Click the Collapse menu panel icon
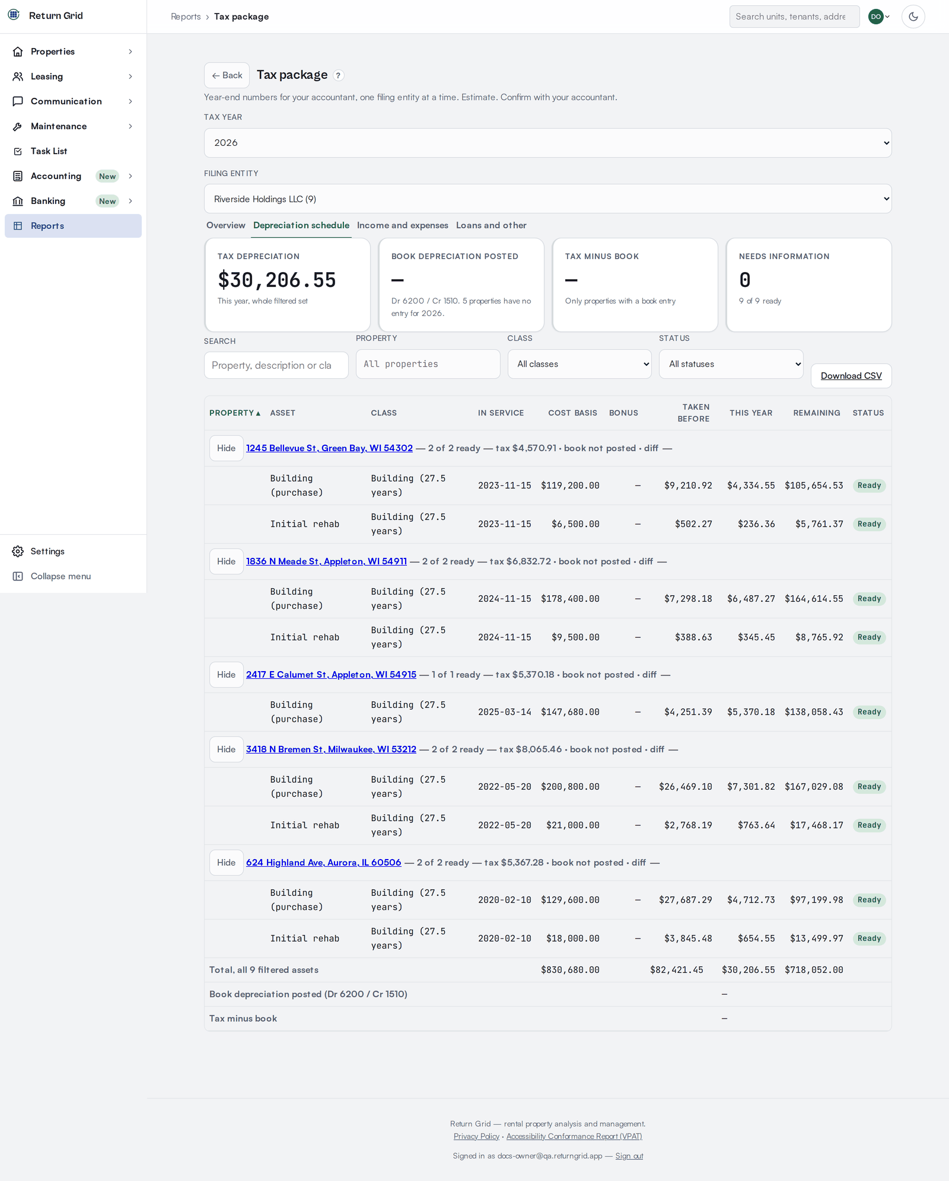 pyautogui.click(x=18, y=576)
